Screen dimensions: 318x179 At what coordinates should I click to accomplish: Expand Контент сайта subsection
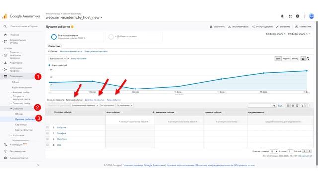(x=11, y=92)
